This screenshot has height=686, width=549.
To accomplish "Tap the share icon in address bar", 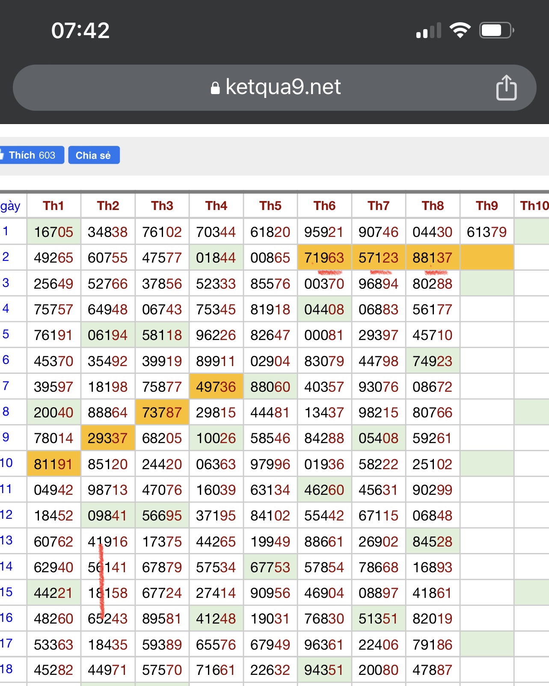I will (x=506, y=87).
